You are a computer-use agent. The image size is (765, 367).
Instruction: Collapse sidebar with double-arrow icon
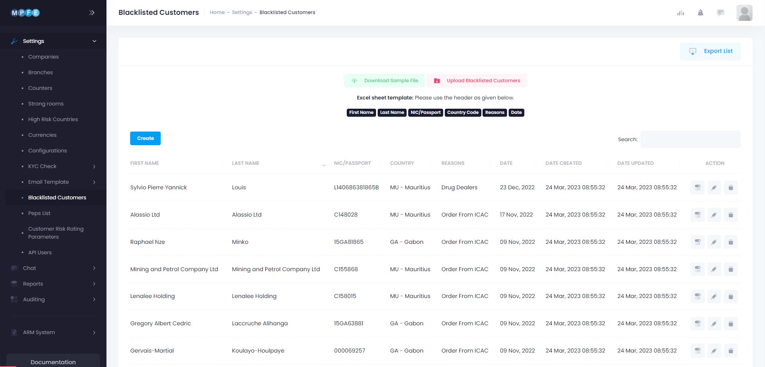click(x=92, y=13)
